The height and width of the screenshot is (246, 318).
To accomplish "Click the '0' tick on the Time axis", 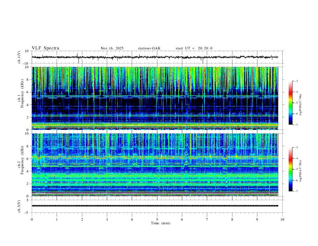I will pos(32,219).
